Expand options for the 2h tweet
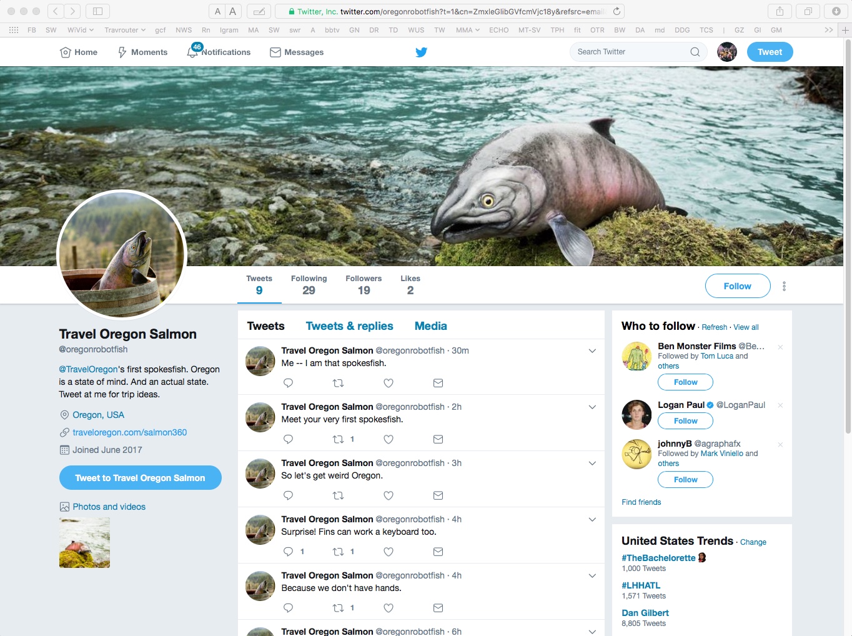Image resolution: width=852 pixels, height=636 pixels. (x=592, y=407)
